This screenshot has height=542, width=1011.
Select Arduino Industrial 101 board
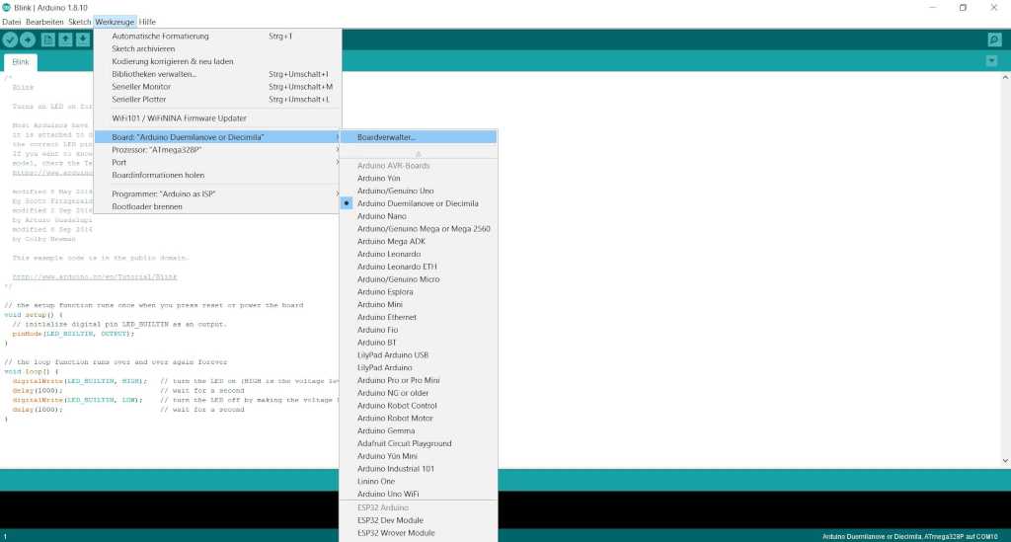419,469
